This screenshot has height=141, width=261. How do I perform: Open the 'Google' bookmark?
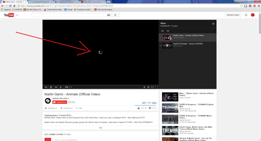pos(69,10)
